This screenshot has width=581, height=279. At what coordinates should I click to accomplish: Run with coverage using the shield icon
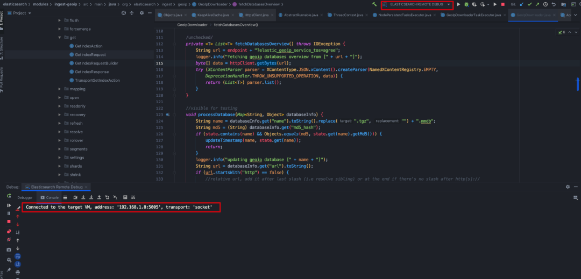click(x=474, y=4)
